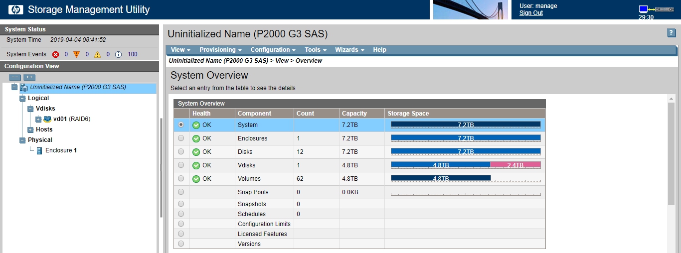Expand the Hosts tree node
Viewport: 681px width, 253px height.
coord(30,129)
